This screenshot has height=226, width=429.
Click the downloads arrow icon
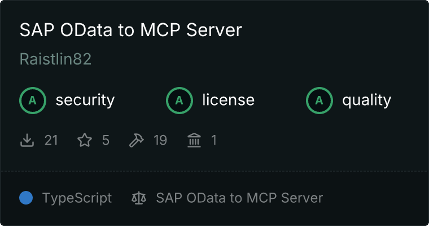click(x=27, y=140)
